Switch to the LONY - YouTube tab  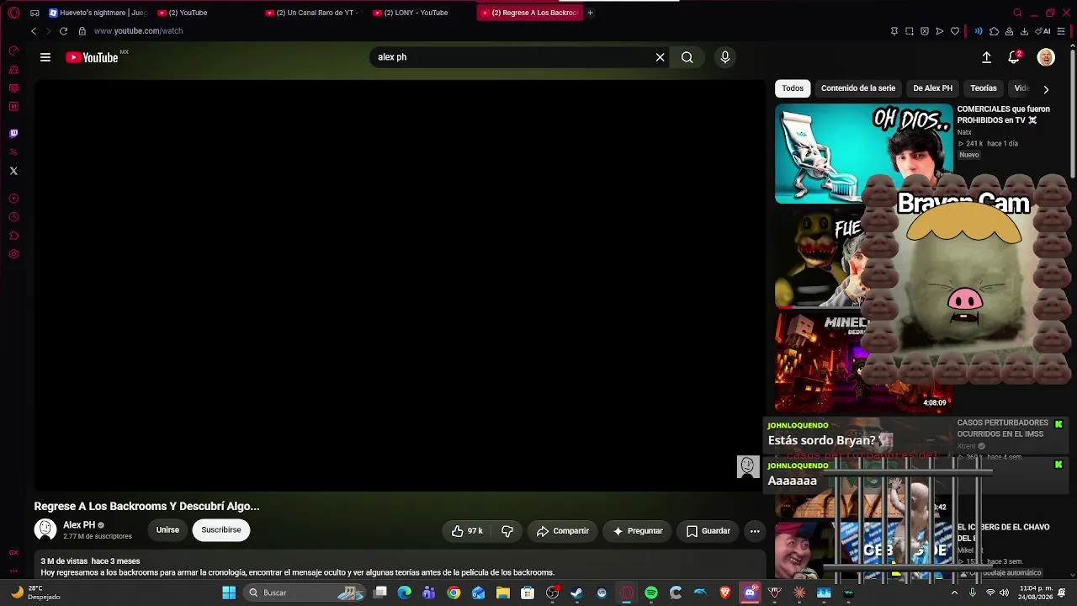421,13
